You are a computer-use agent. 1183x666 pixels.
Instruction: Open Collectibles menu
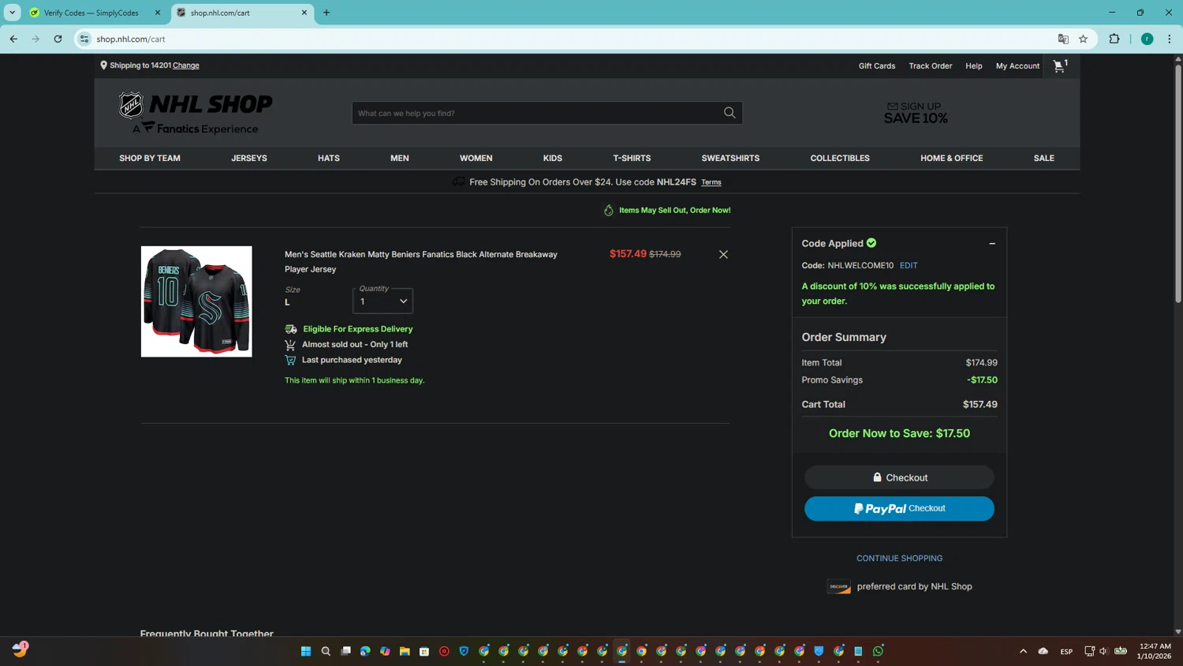click(x=840, y=158)
